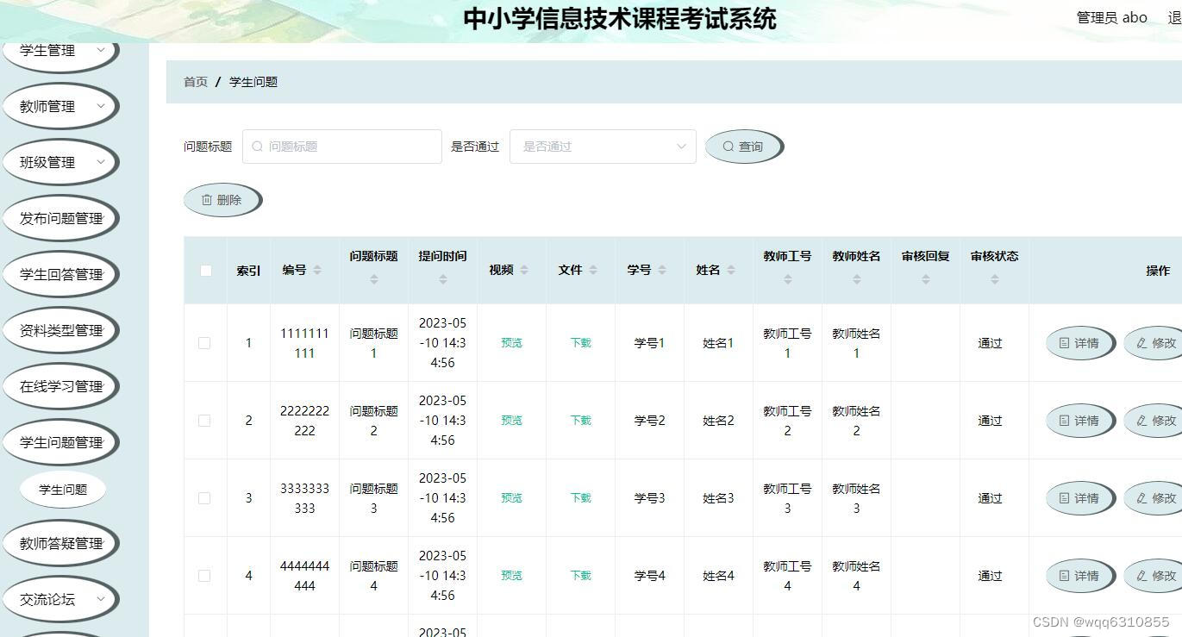The width and height of the screenshot is (1182, 637).
Task: Open 详情 for row 学号4
Action: pos(1079,576)
